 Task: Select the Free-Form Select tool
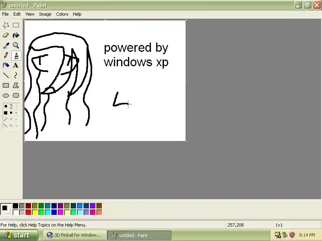(x=6, y=25)
